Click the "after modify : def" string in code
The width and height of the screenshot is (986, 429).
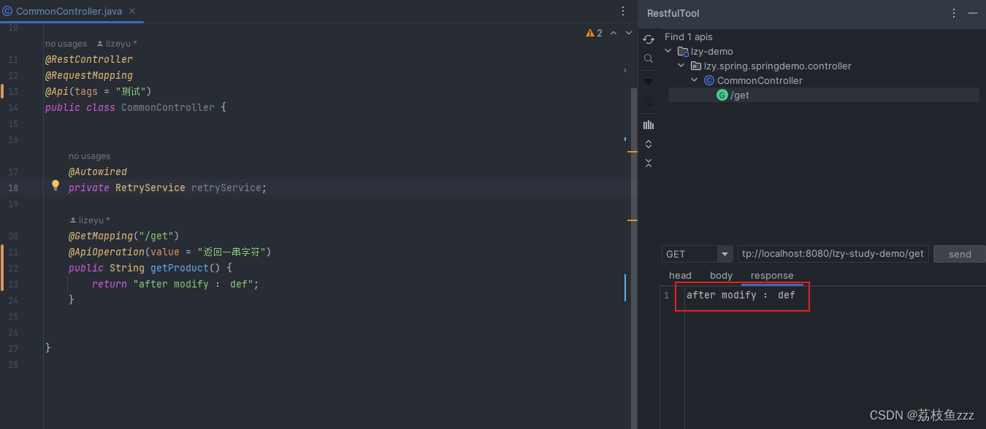[x=194, y=284]
